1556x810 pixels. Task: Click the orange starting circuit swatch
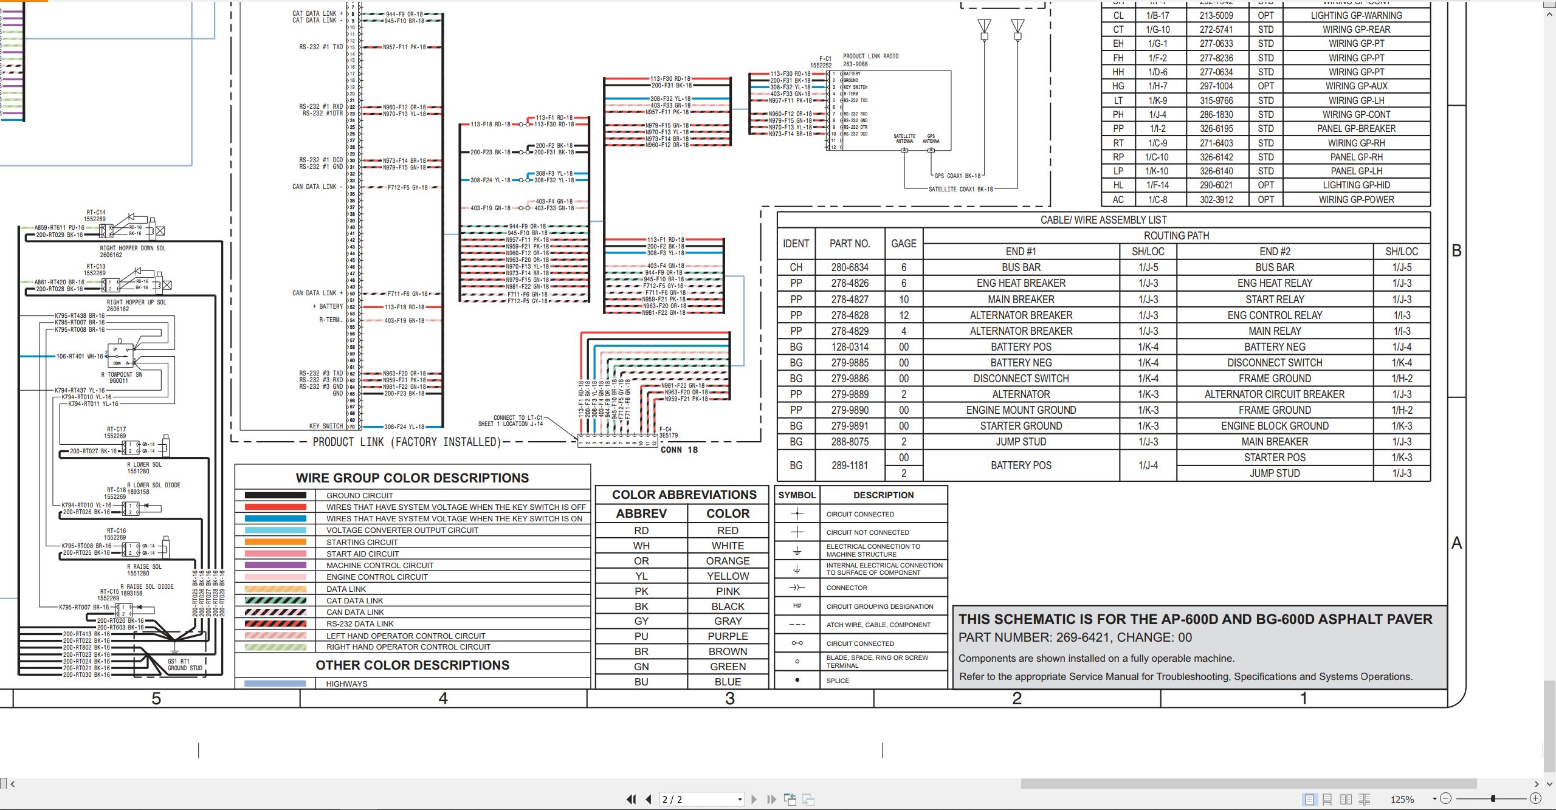[x=275, y=542]
